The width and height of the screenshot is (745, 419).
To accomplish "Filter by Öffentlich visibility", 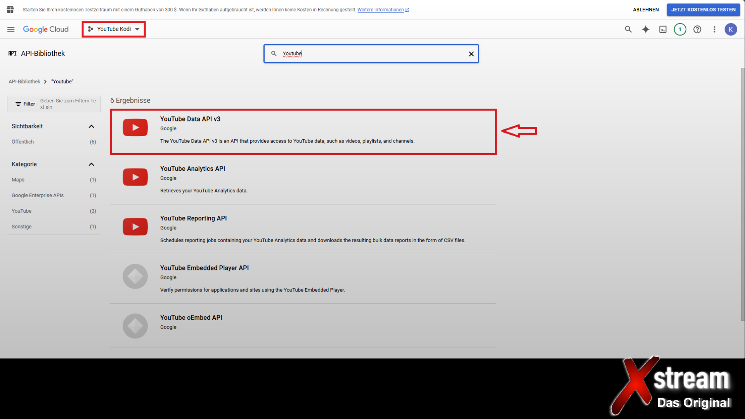I will 23,142.
